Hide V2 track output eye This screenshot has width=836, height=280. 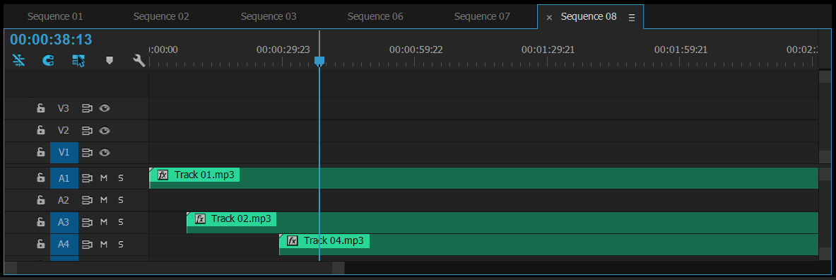pyautogui.click(x=105, y=130)
